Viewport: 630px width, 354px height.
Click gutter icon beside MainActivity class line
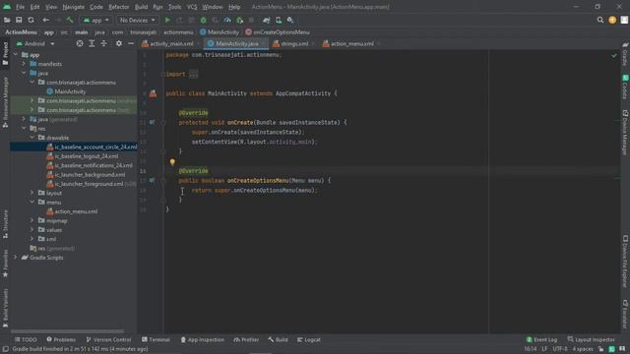coord(154,93)
